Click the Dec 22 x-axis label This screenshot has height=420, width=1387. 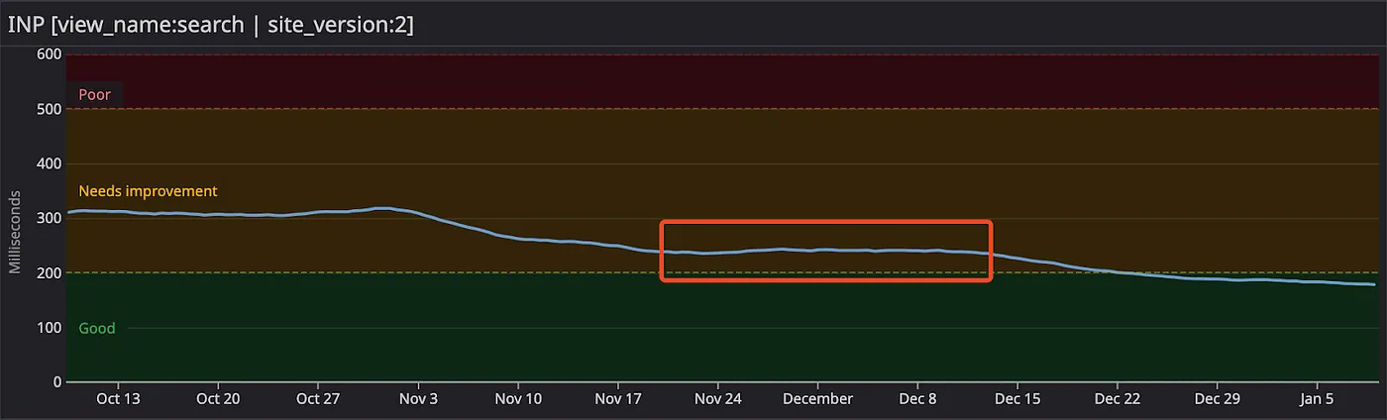(1117, 399)
